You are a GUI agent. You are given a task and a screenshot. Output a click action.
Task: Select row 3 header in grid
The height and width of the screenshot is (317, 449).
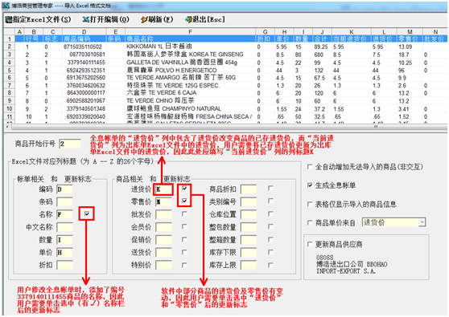click(x=10, y=55)
